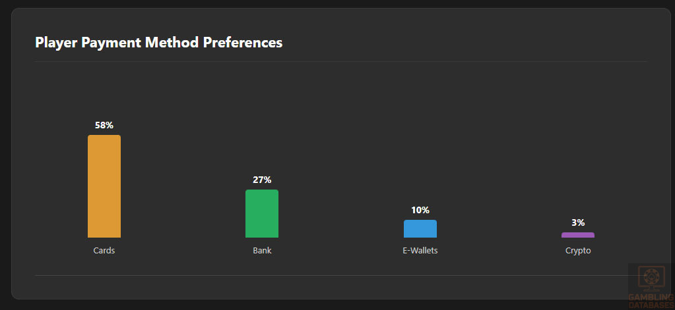Select the 10% value label
Screen dimensions: 675x310
(420, 210)
